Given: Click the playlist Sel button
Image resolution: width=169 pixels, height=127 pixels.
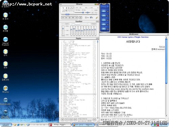Looking at the screenshot, I should point(71,120).
